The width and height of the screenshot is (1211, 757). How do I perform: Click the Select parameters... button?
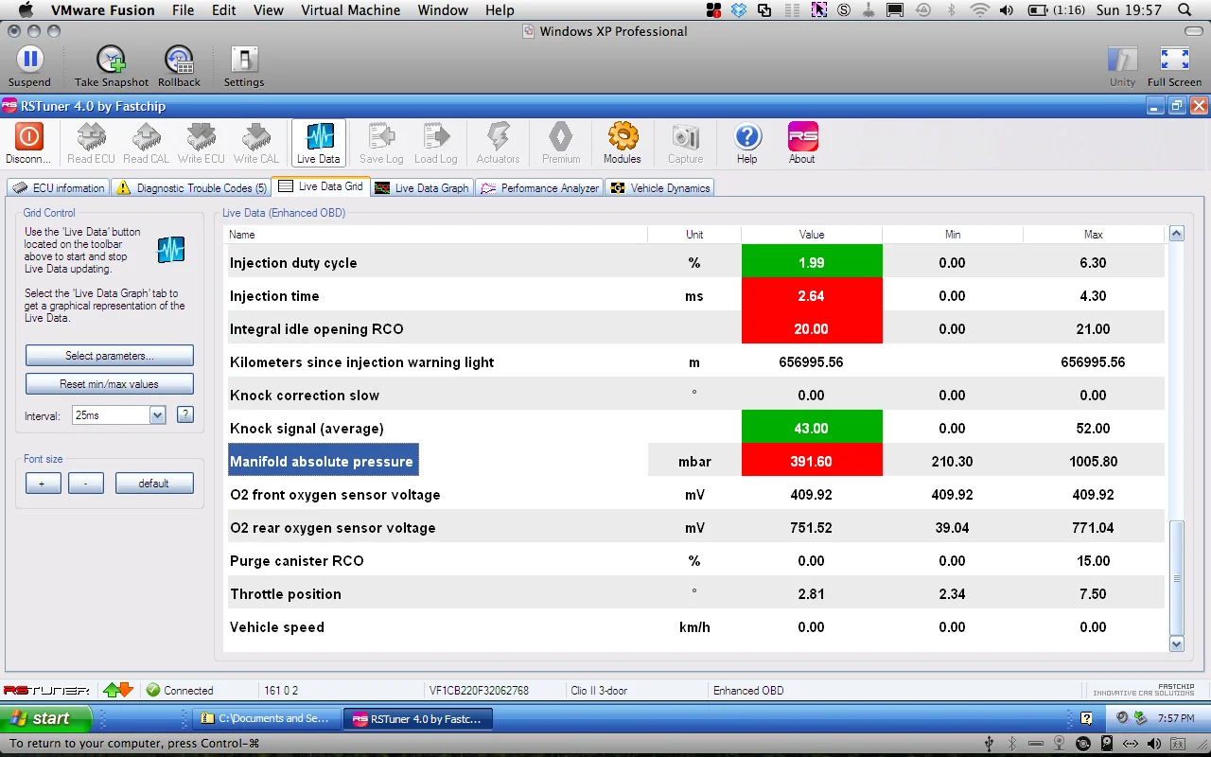pos(110,356)
